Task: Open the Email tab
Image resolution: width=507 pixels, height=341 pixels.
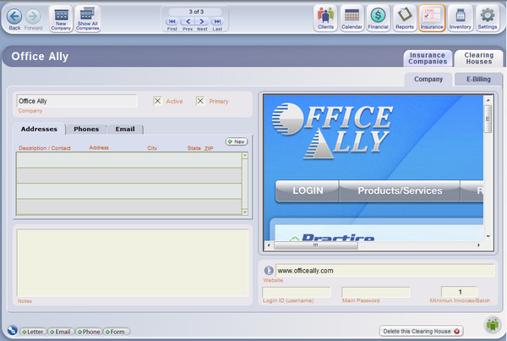Action: [125, 129]
